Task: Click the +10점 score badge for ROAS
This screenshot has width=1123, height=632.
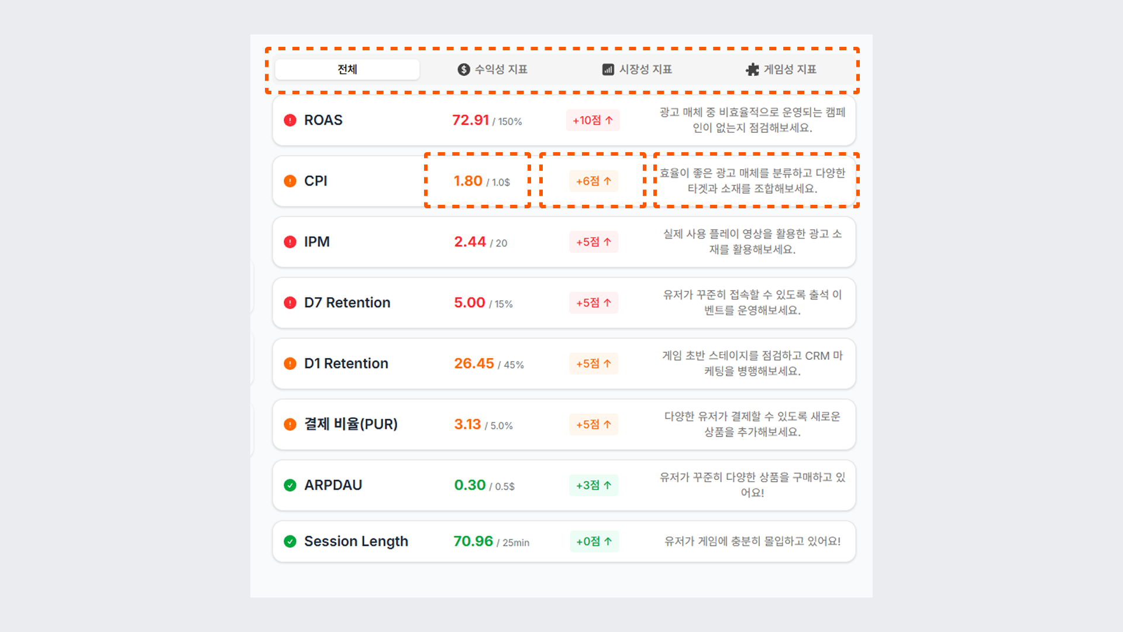Action: pos(593,120)
